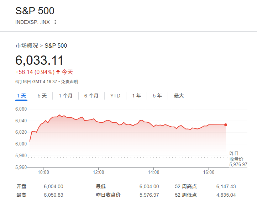Click the 免责声明 disclaimer link
The width and height of the screenshot is (257, 202).
coord(69,82)
